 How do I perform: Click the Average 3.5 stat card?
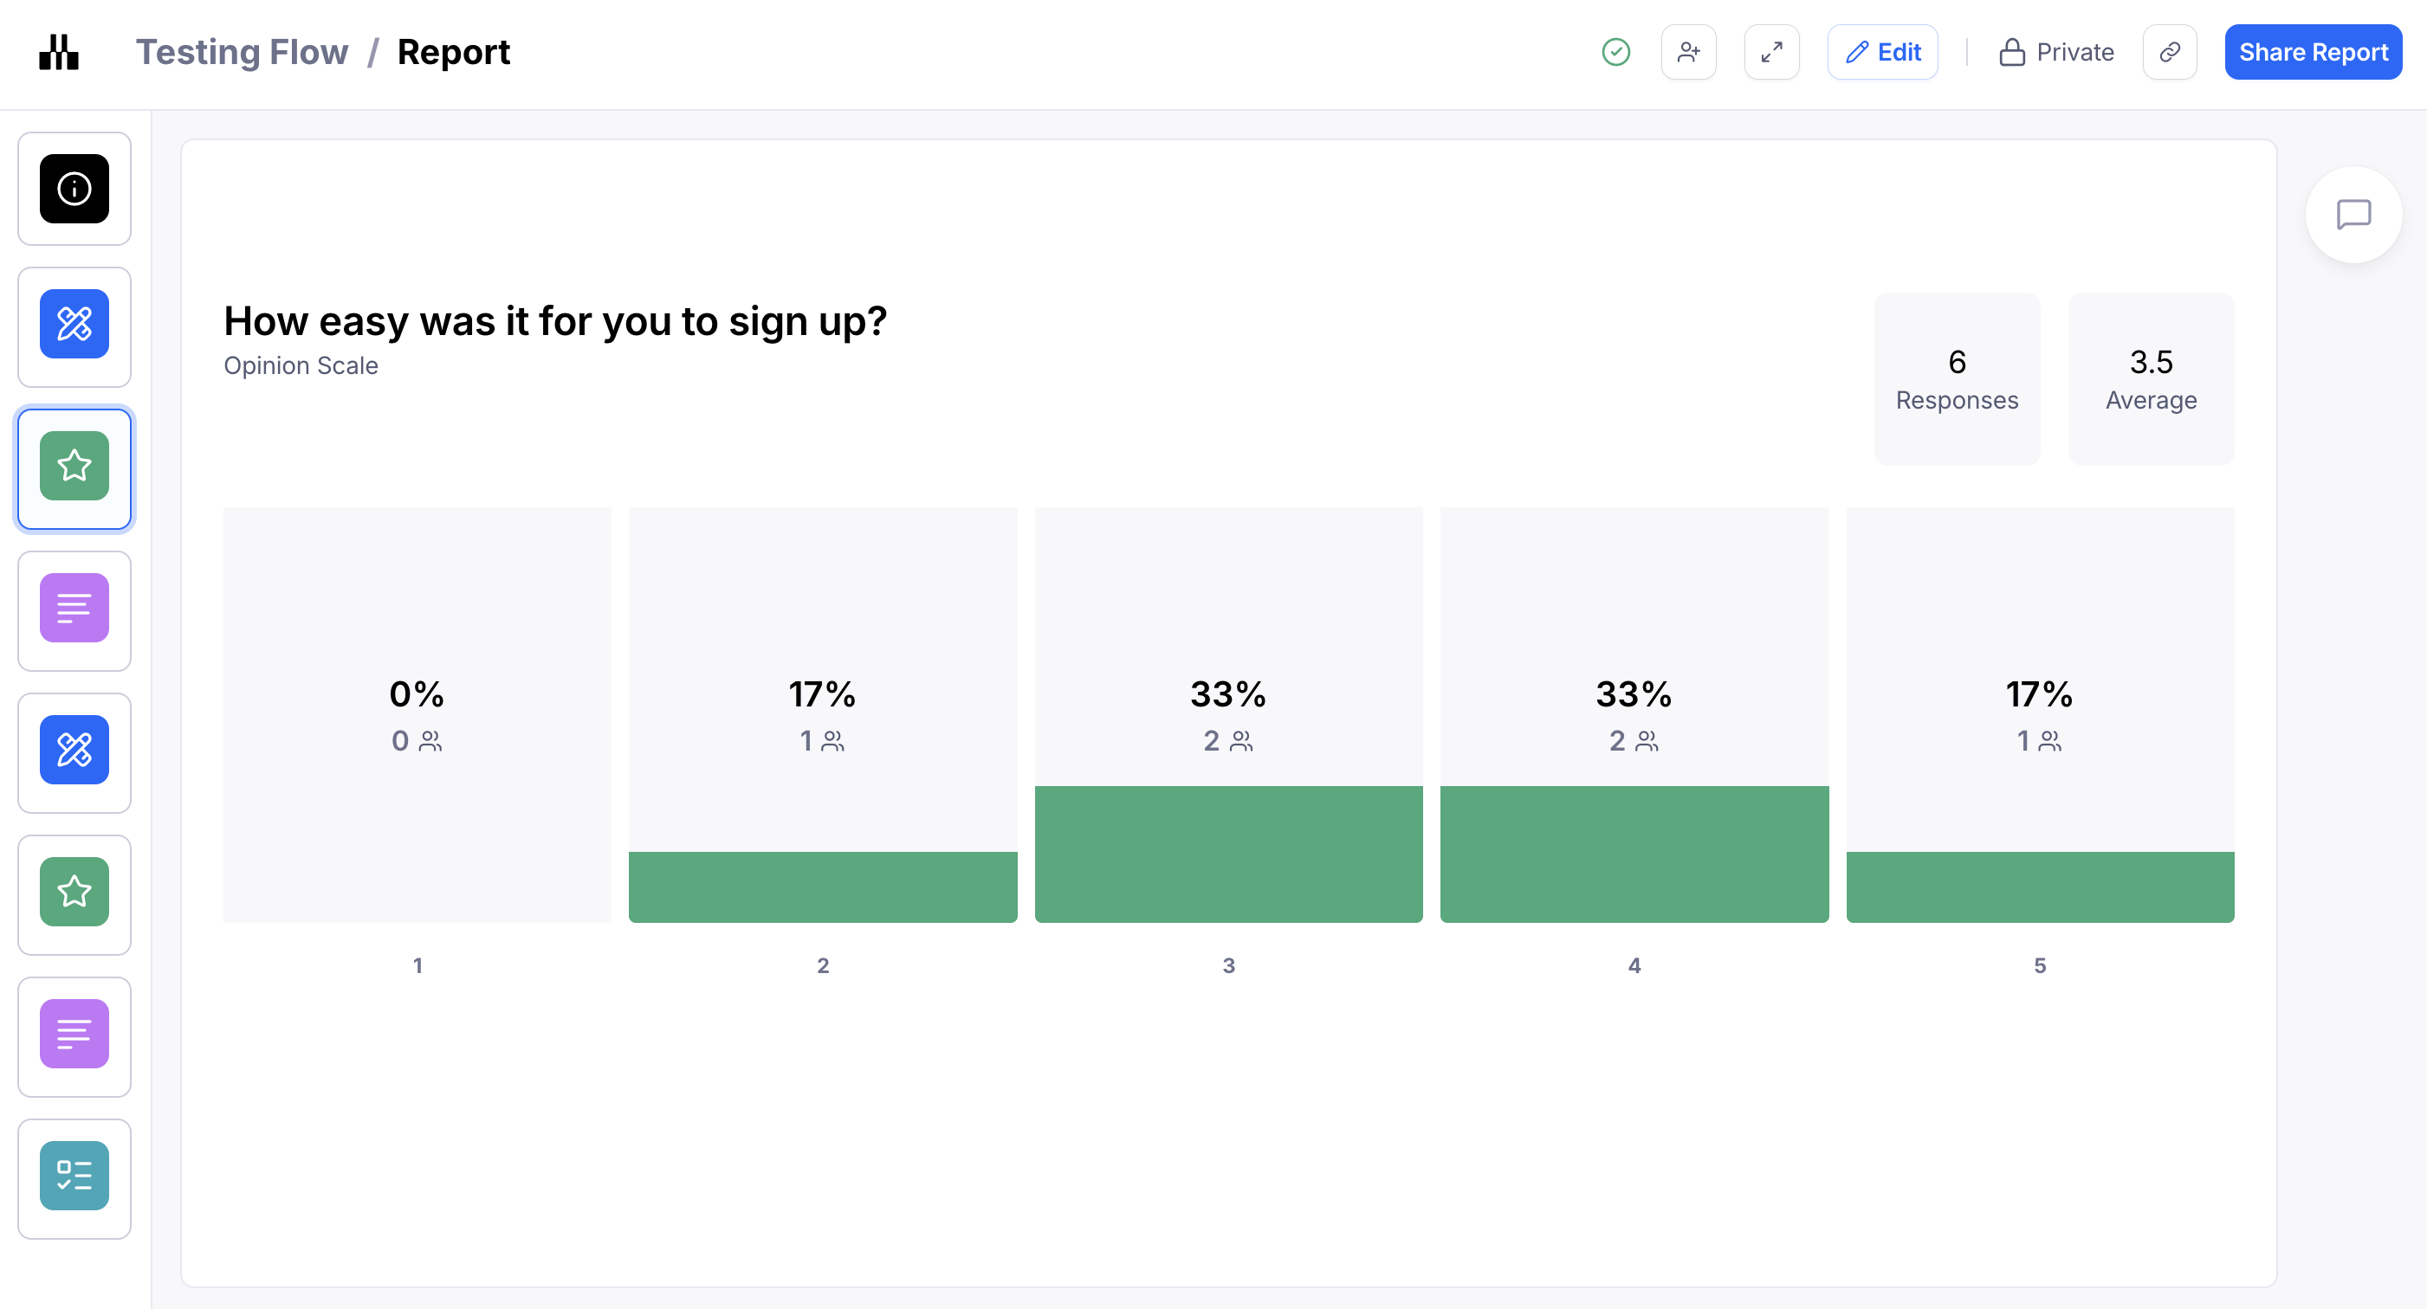[x=2151, y=378]
